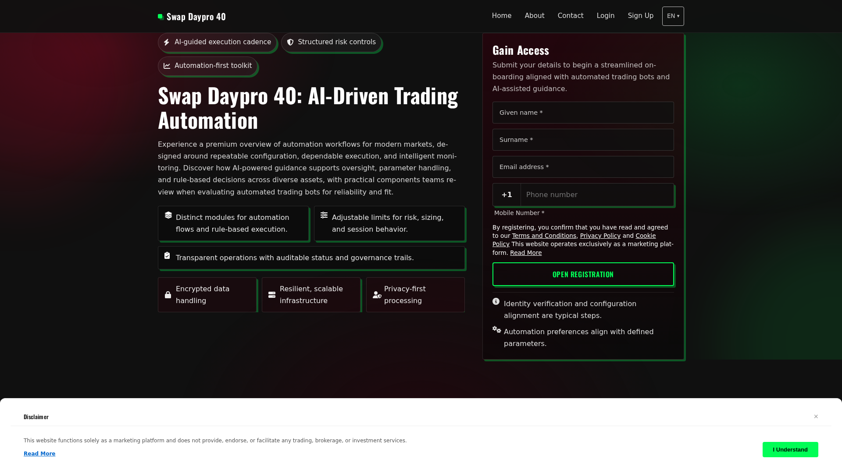Open the +1 country code selector
The image size is (842, 473).
(x=507, y=195)
